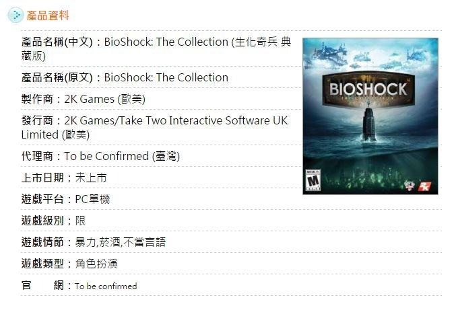Click the official site To be confirmed text
Screen dimensions: 456x310
pyautogui.click(x=106, y=286)
